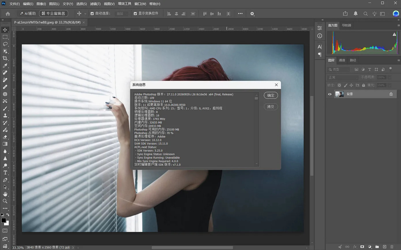Image resolution: width=401 pixels, height=250 pixels.
Task: Delete layer with the trash icon
Action: 392,247
